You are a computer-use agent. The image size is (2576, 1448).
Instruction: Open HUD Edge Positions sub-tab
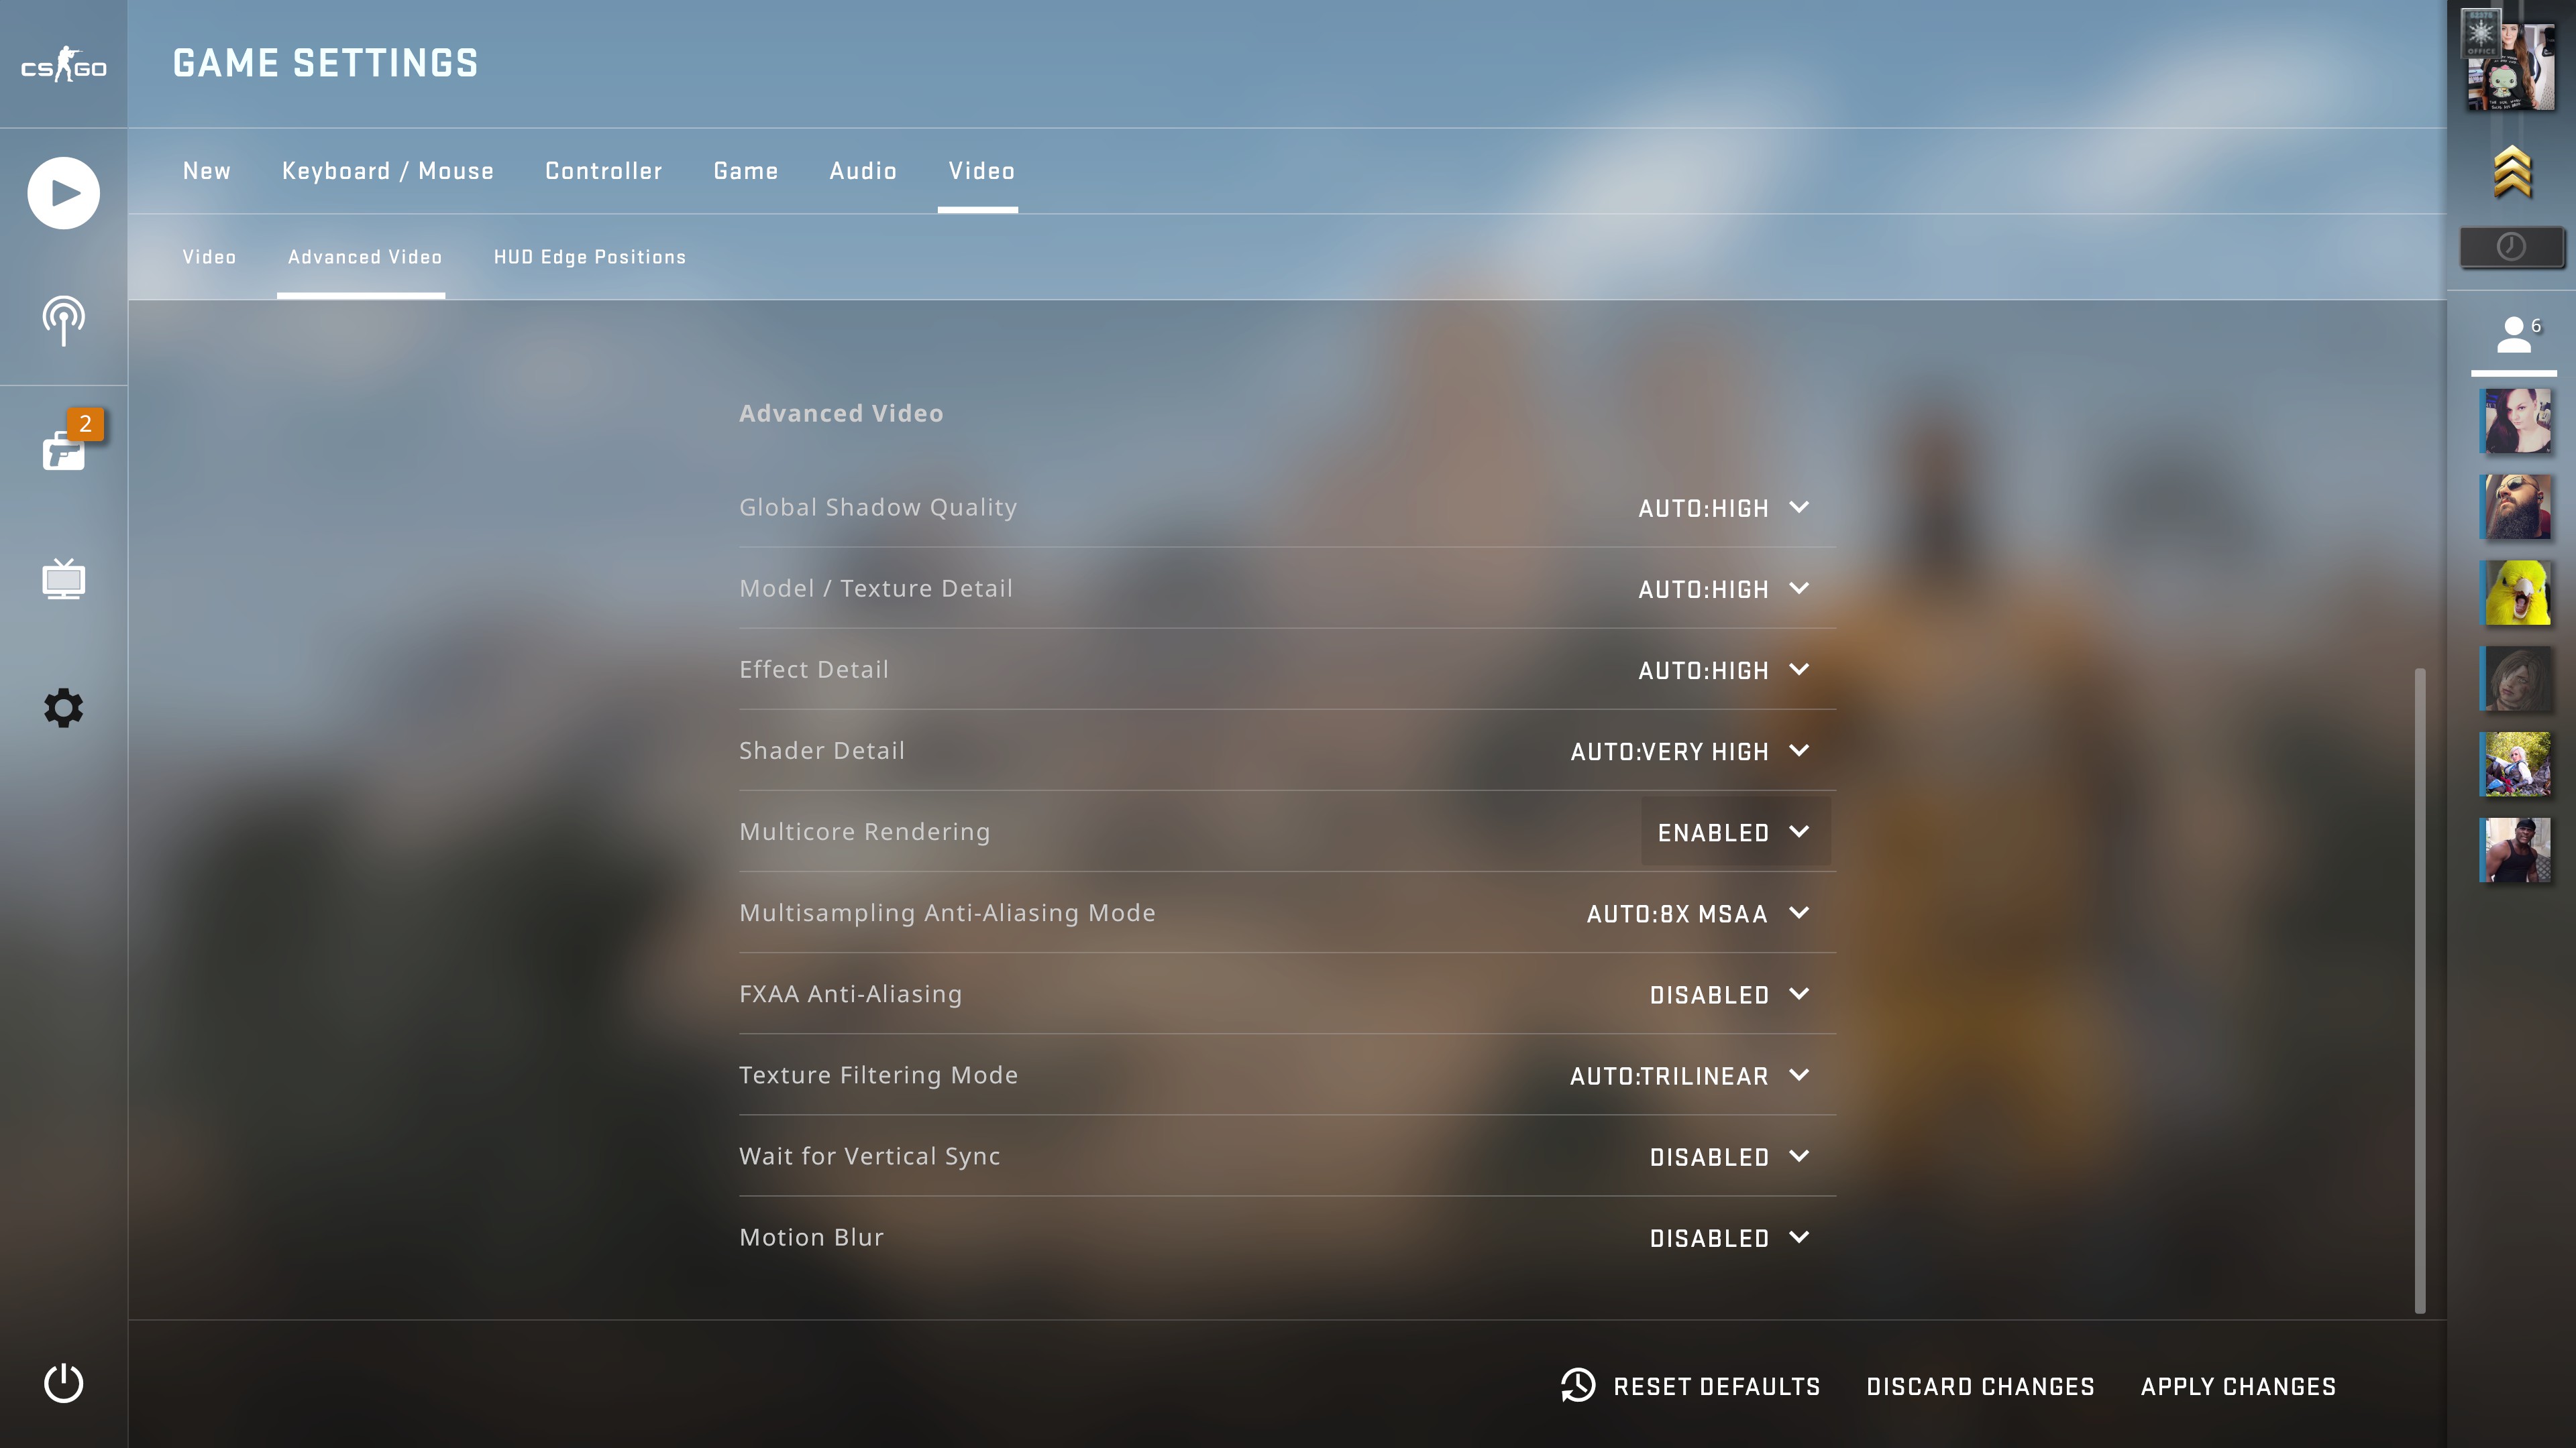point(589,257)
